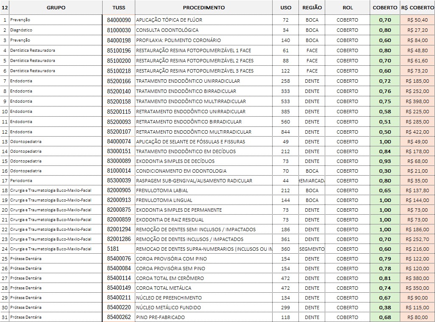Click the CONSULTA ODONTOLÓGICA procedure cell
435x322 pixels.
[x=167, y=30]
